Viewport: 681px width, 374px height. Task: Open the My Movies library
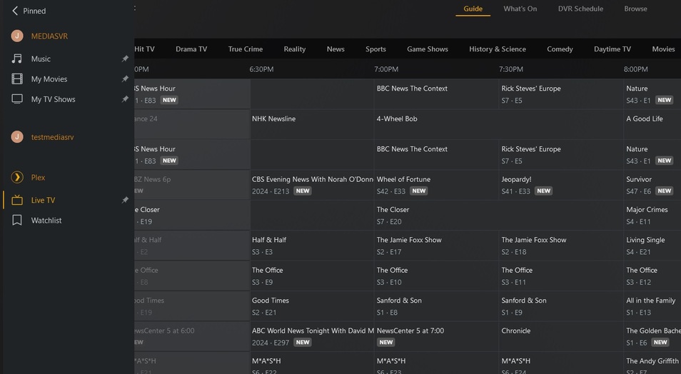pyautogui.click(x=49, y=79)
